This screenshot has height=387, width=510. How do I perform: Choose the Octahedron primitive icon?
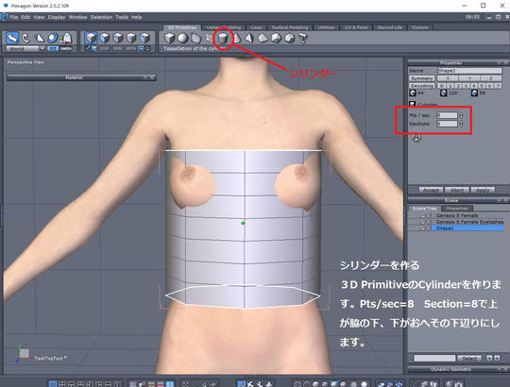click(x=263, y=39)
